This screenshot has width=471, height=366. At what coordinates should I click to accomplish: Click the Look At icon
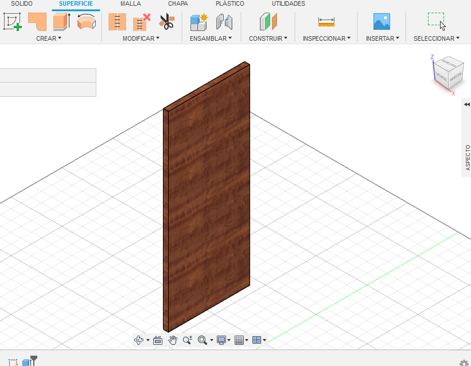click(158, 340)
